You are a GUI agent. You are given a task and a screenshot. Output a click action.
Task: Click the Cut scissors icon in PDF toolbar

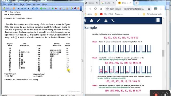[61, 8]
